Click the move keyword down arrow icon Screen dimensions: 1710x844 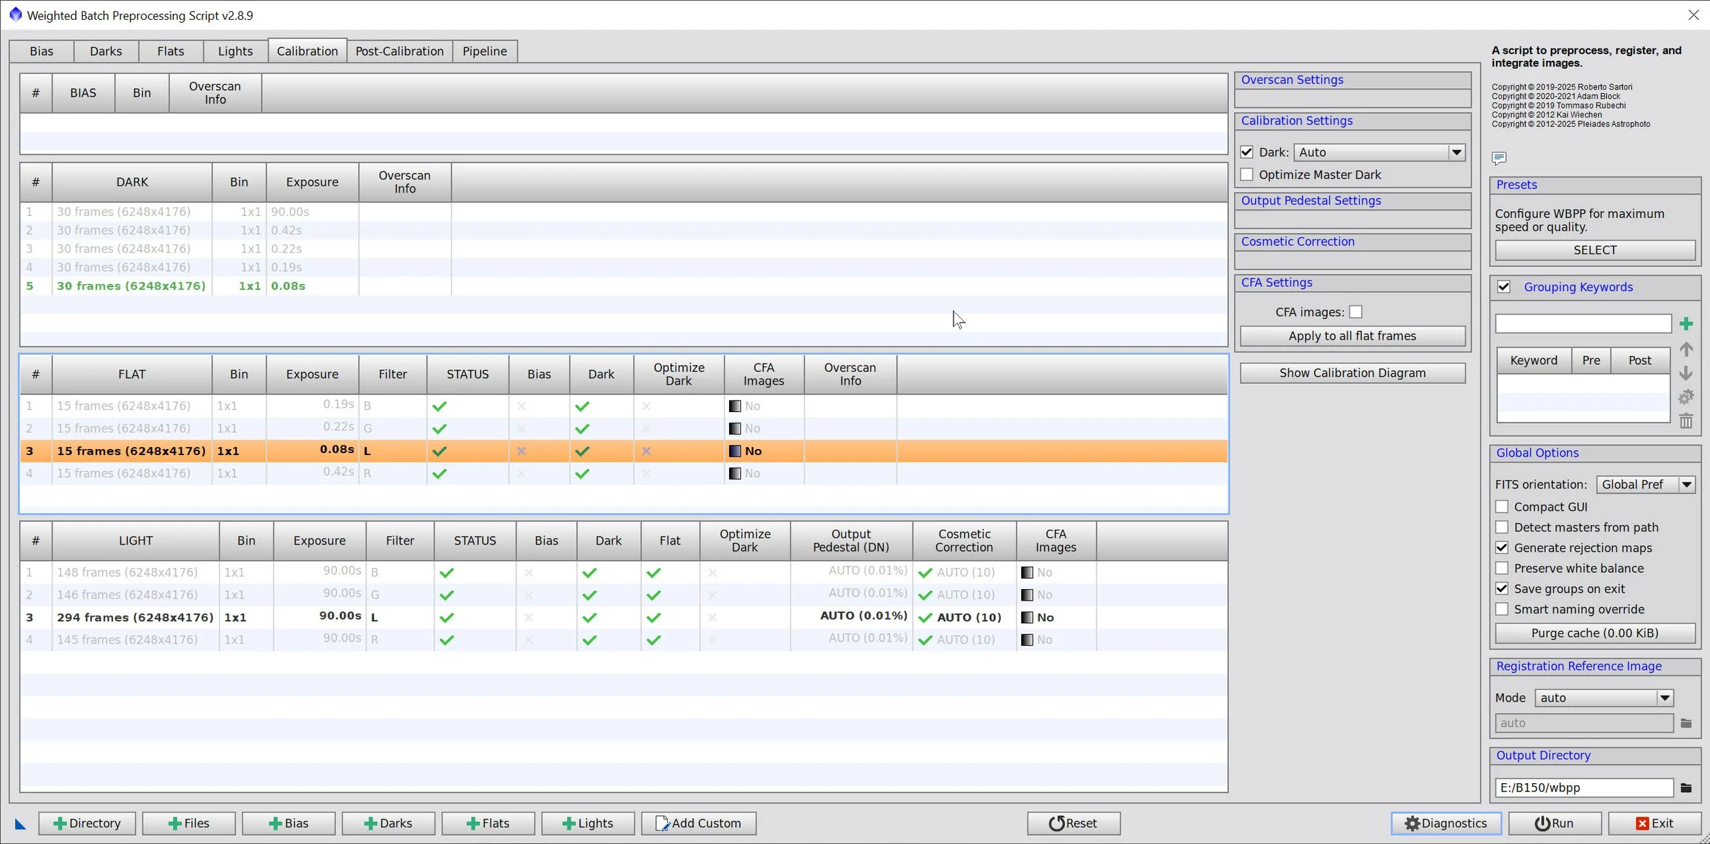tap(1686, 373)
